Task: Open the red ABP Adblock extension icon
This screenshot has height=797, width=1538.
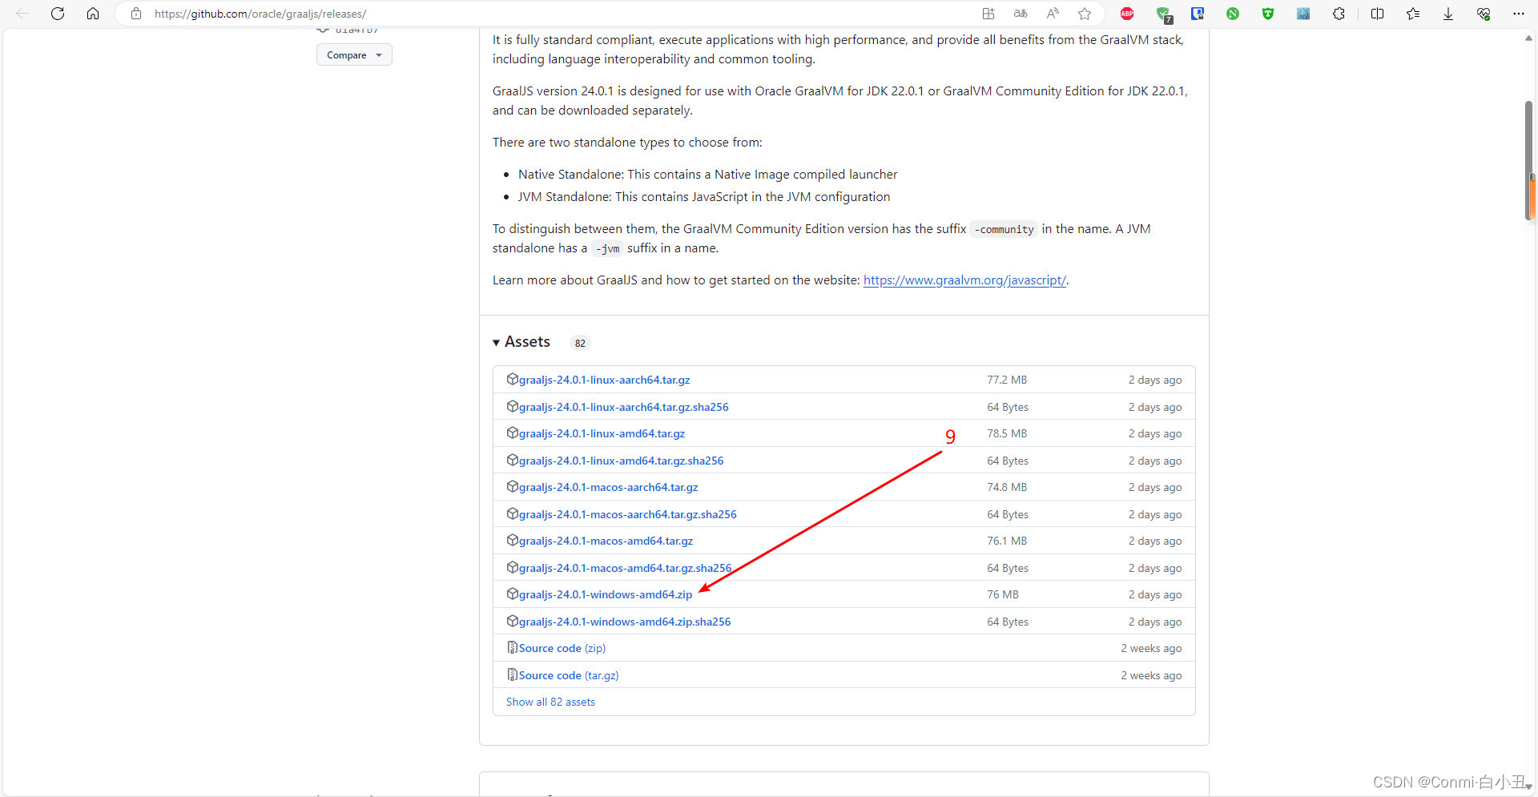Action: click(x=1127, y=14)
